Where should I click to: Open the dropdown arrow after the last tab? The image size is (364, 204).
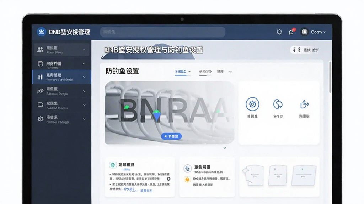pyautogui.click(x=230, y=72)
